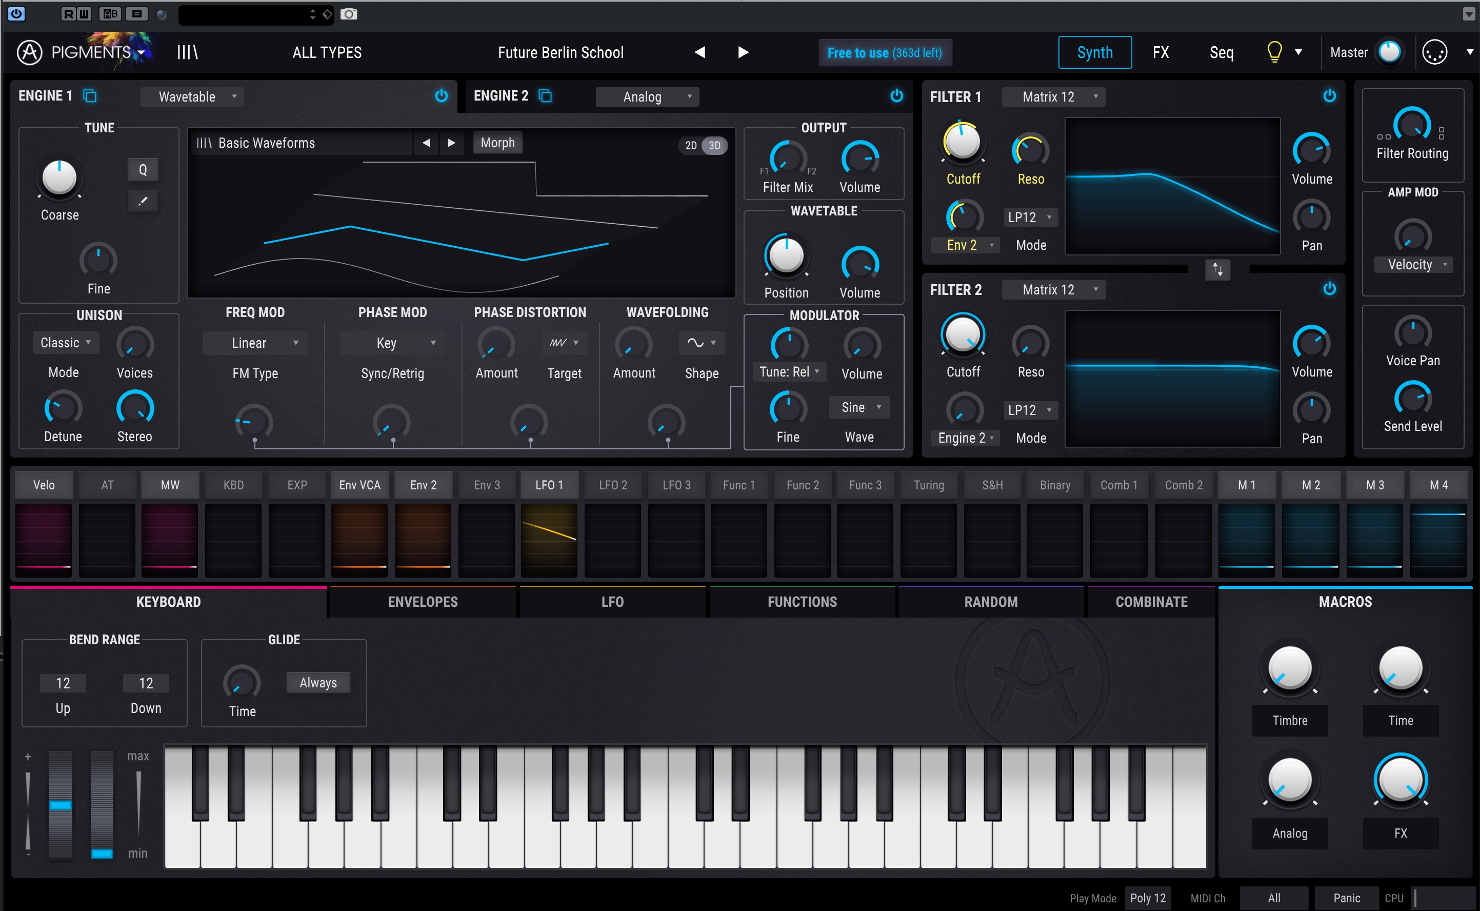Switch to the Synth tab
Viewport: 1480px width, 911px height.
1095,52
